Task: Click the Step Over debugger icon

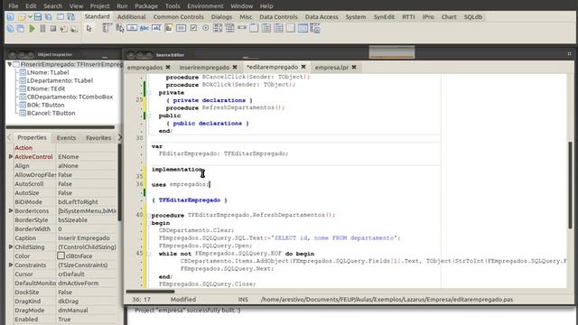Action: pos(74,28)
